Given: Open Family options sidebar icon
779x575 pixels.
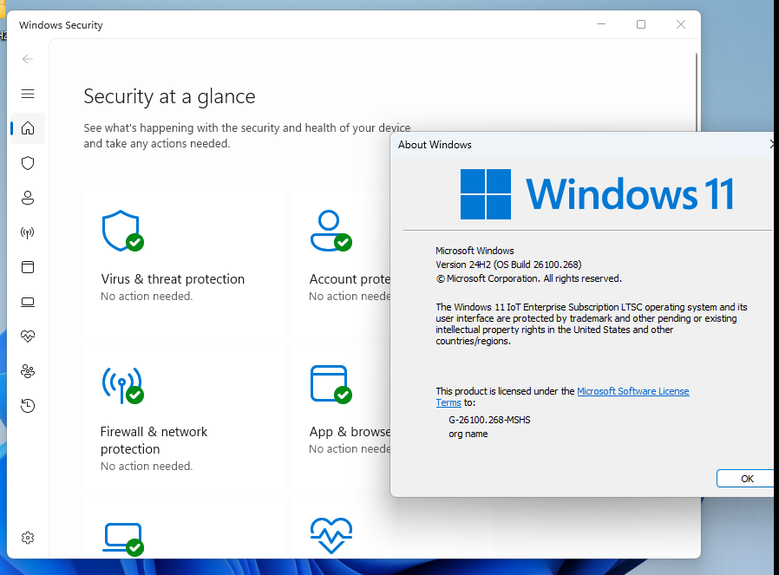Looking at the screenshot, I should 28,371.
